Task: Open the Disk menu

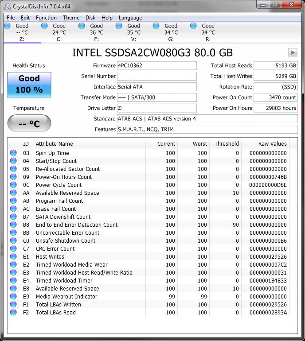Action: (x=90, y=18)
